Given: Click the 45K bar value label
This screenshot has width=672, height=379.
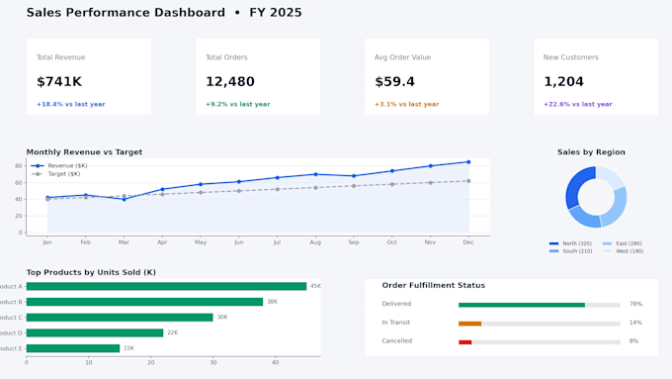Looking at the screenshot, I should coord(315,286).
